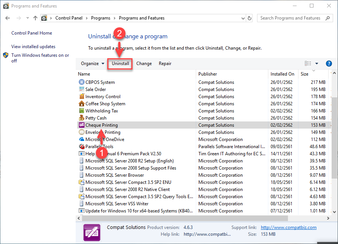Image resolution: width=338 pixels, height=244 pixels.
Task: Click the vertical scrollbar up arrow
Action: point(334,73)
